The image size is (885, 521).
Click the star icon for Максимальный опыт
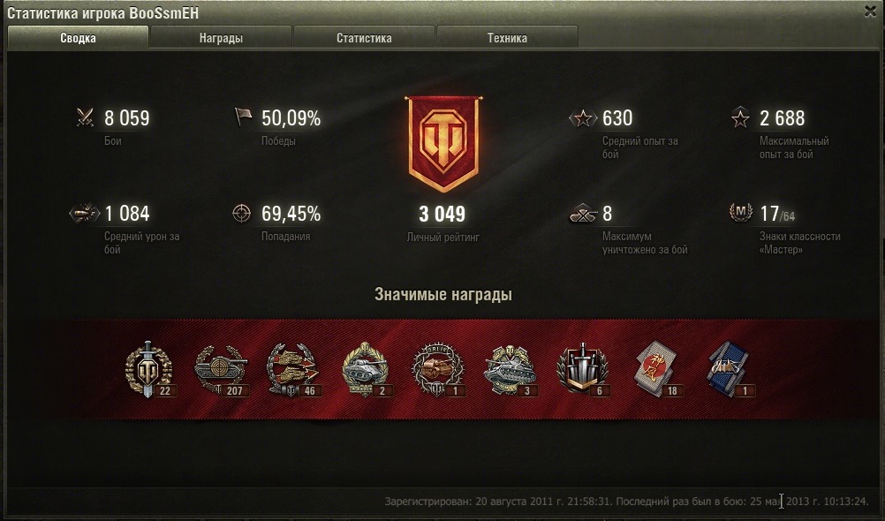pos(740,117)
